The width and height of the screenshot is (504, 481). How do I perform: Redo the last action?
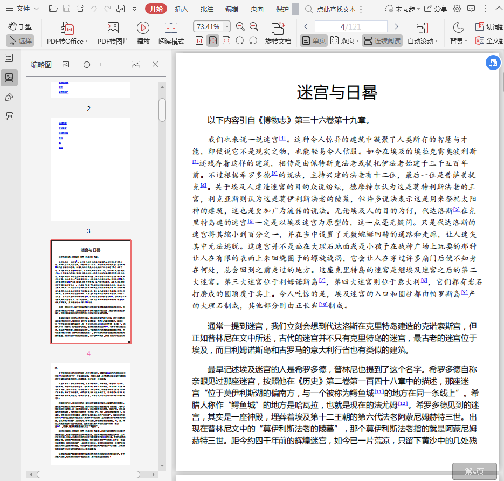107,9
